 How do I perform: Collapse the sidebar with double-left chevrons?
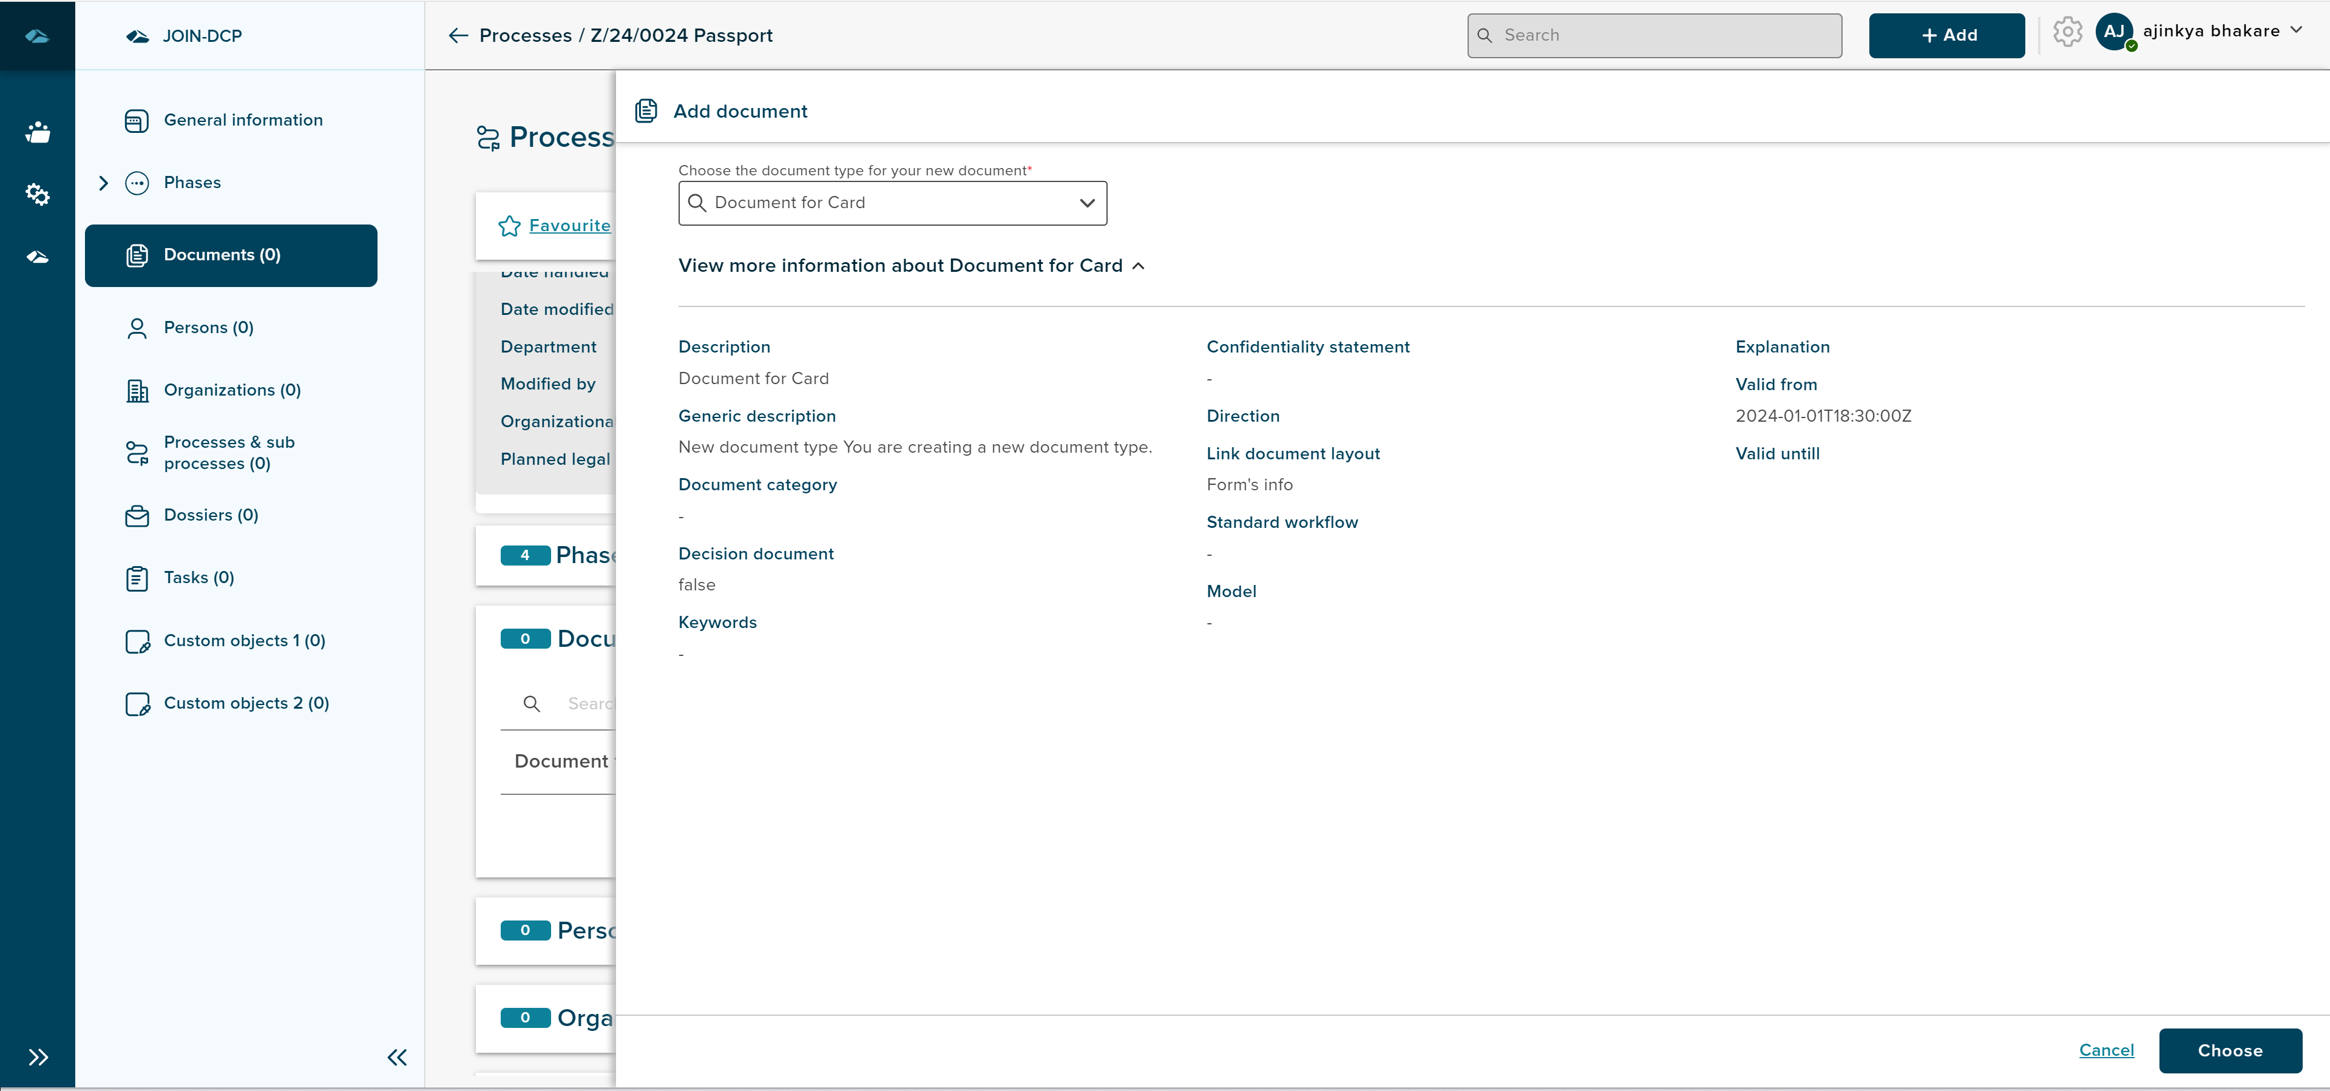click(397, 1056)
